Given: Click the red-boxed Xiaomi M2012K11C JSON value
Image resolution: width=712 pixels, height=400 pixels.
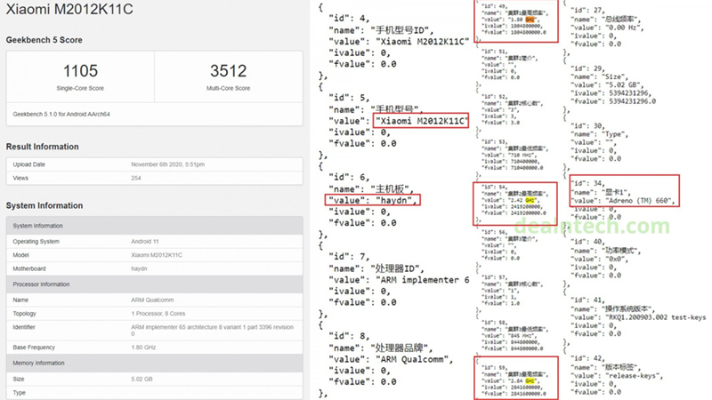Looking at the screenshot, I should pos(421,121).
